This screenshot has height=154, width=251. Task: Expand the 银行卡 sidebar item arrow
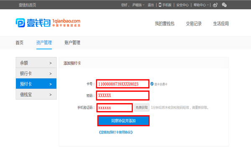tap(51, 73)
